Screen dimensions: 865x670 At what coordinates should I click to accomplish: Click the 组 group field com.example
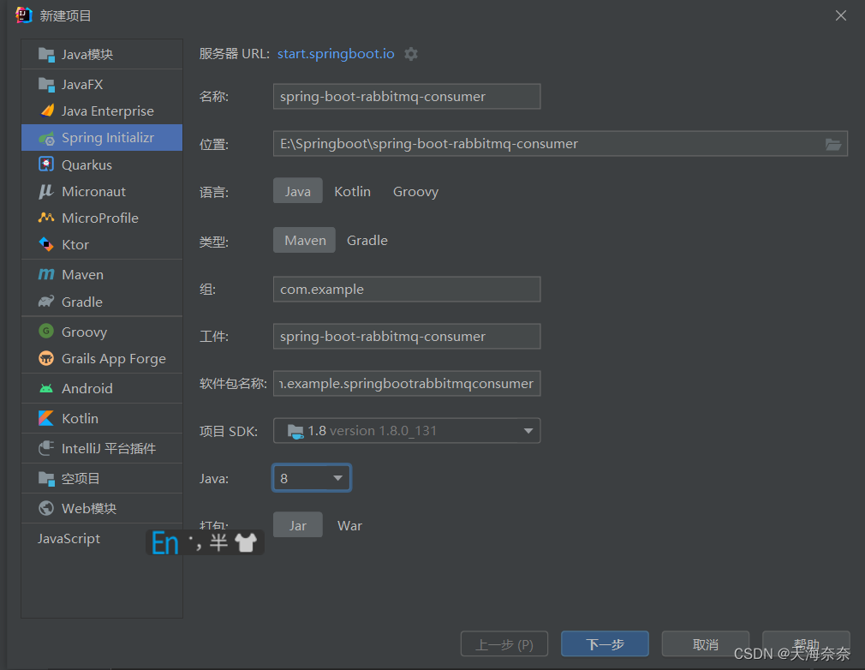[407, 290]
